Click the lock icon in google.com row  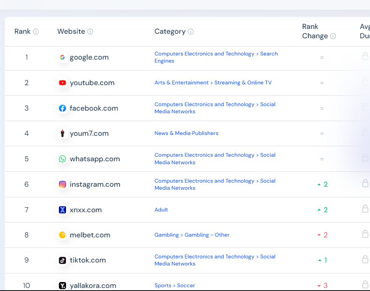tap(365, 56)
